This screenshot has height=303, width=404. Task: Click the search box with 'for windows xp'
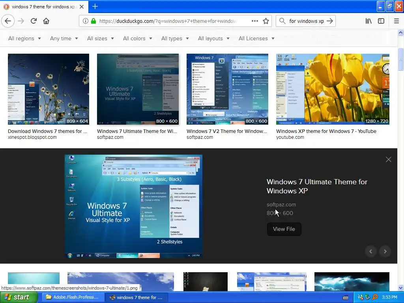tap(306, 21)
